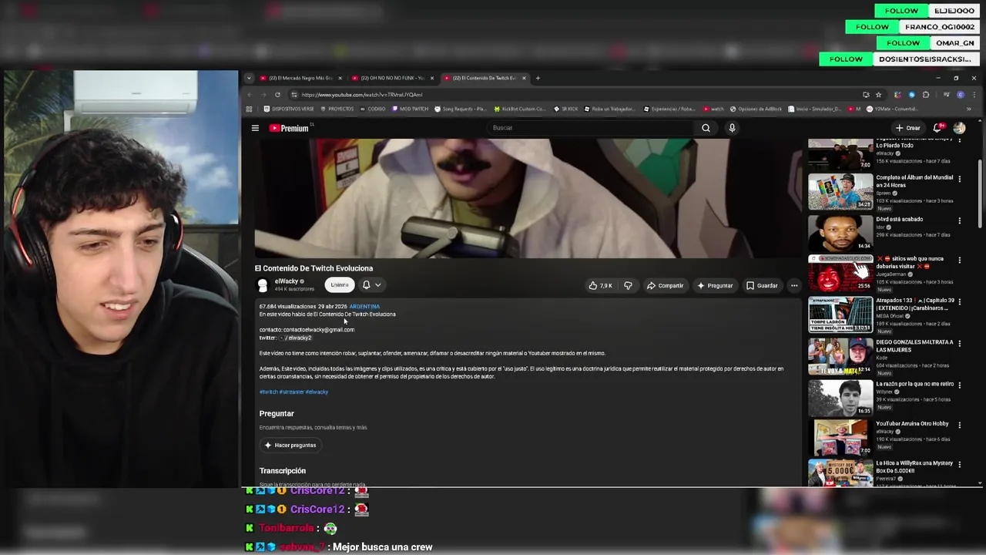Open D4vd está acabado video thumbnail

point(840,233)
